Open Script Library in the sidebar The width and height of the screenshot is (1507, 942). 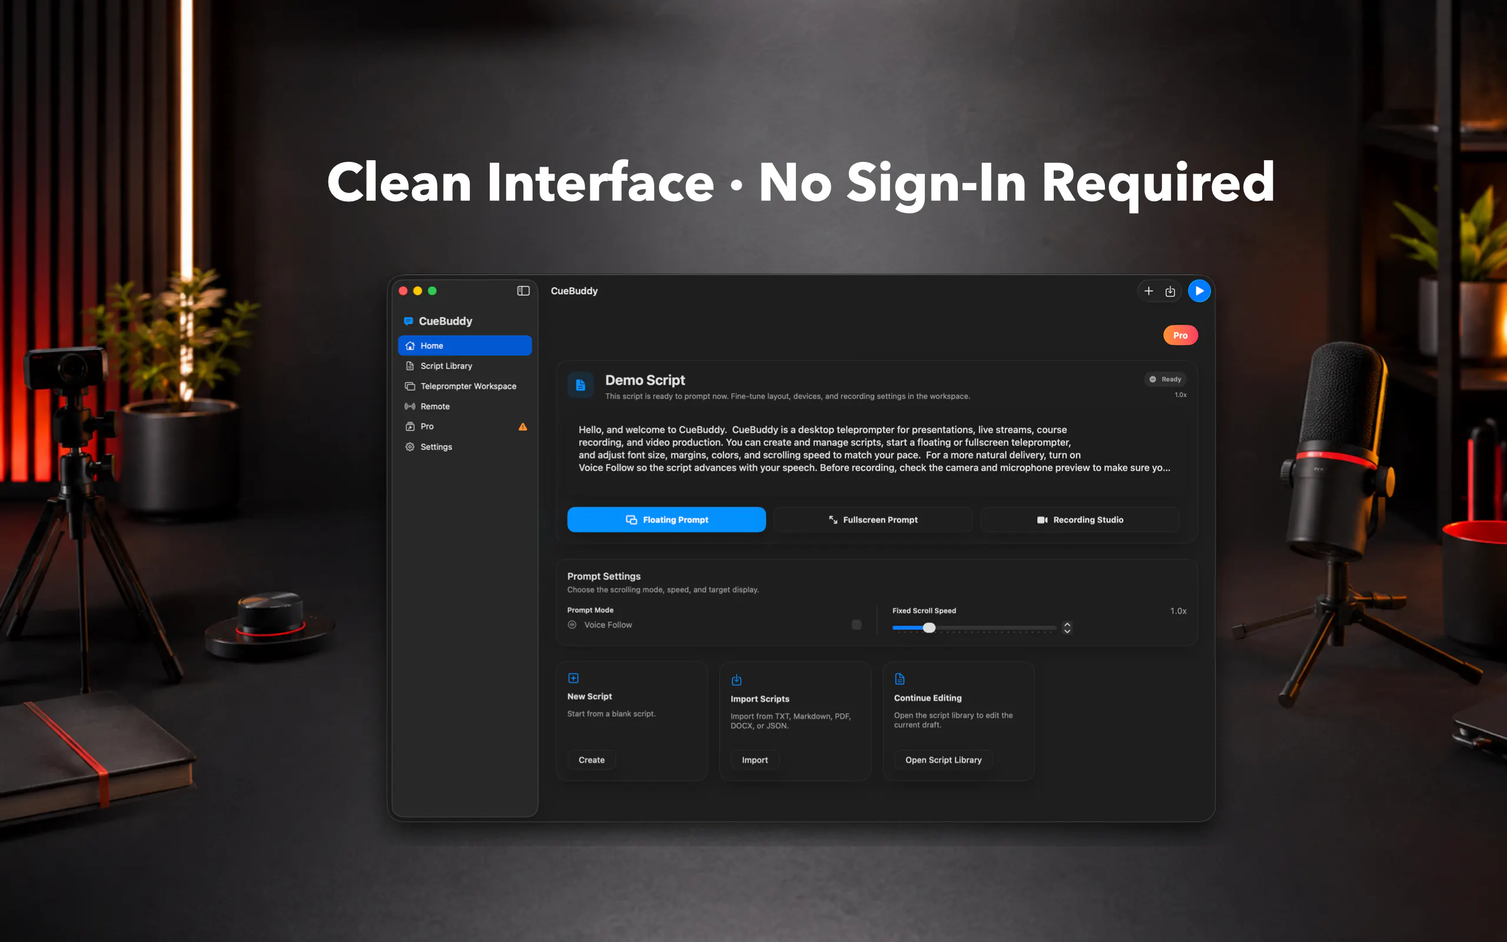(x=464, y=366)
